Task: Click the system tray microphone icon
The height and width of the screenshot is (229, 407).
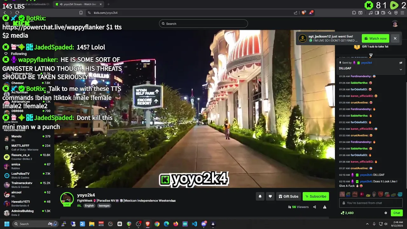Action: [374, 224]
